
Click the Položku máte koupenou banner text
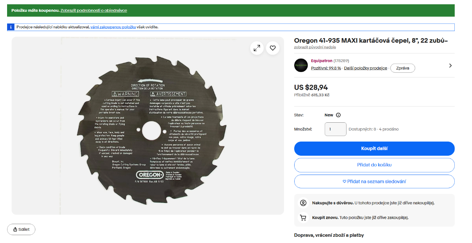pos(35,10)
